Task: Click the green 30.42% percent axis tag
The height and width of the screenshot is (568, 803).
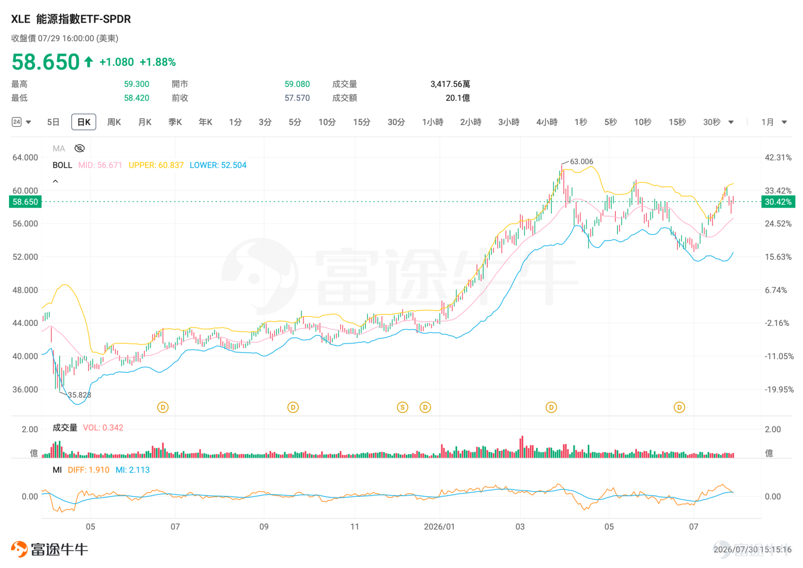Action: (x=778, y=202)
